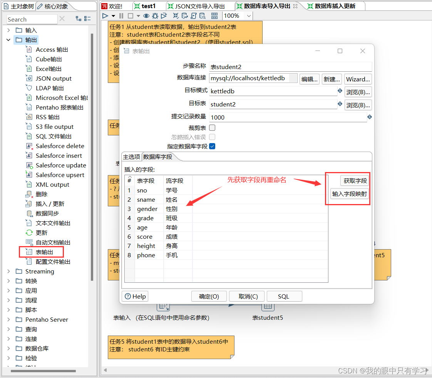Screen dimensions: 432x378
Task: Select the 插入 / 更新 step
Action: tap(50, 204)
